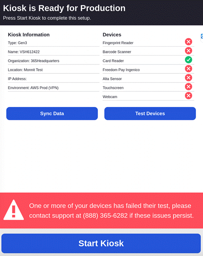Click the Webcam red X status icon
Image resolution: width=203 pixels, height=256 pixels.
[x=188, y=96]
